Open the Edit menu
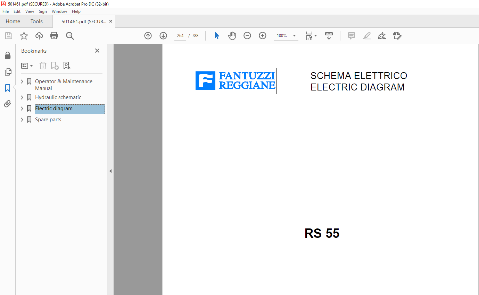The width and height of the screenshot is (479, 295). tap(17, 11)
